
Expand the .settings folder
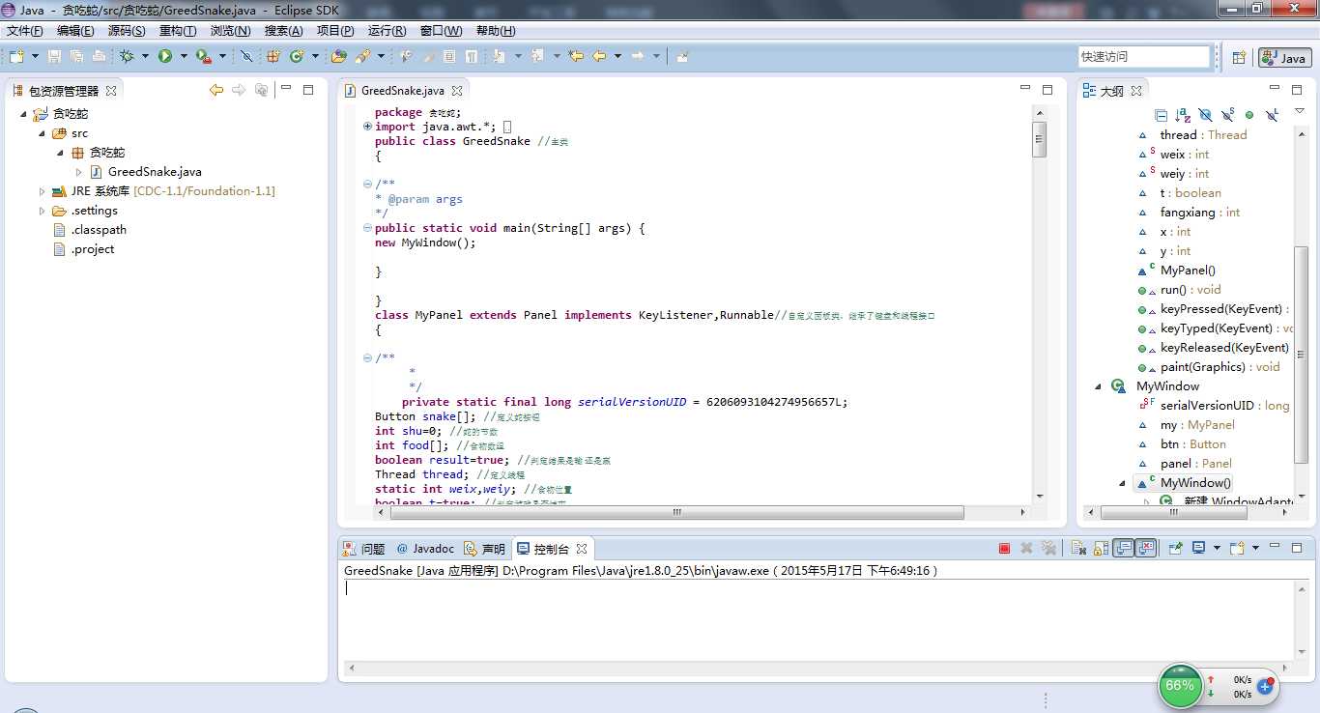42,211
